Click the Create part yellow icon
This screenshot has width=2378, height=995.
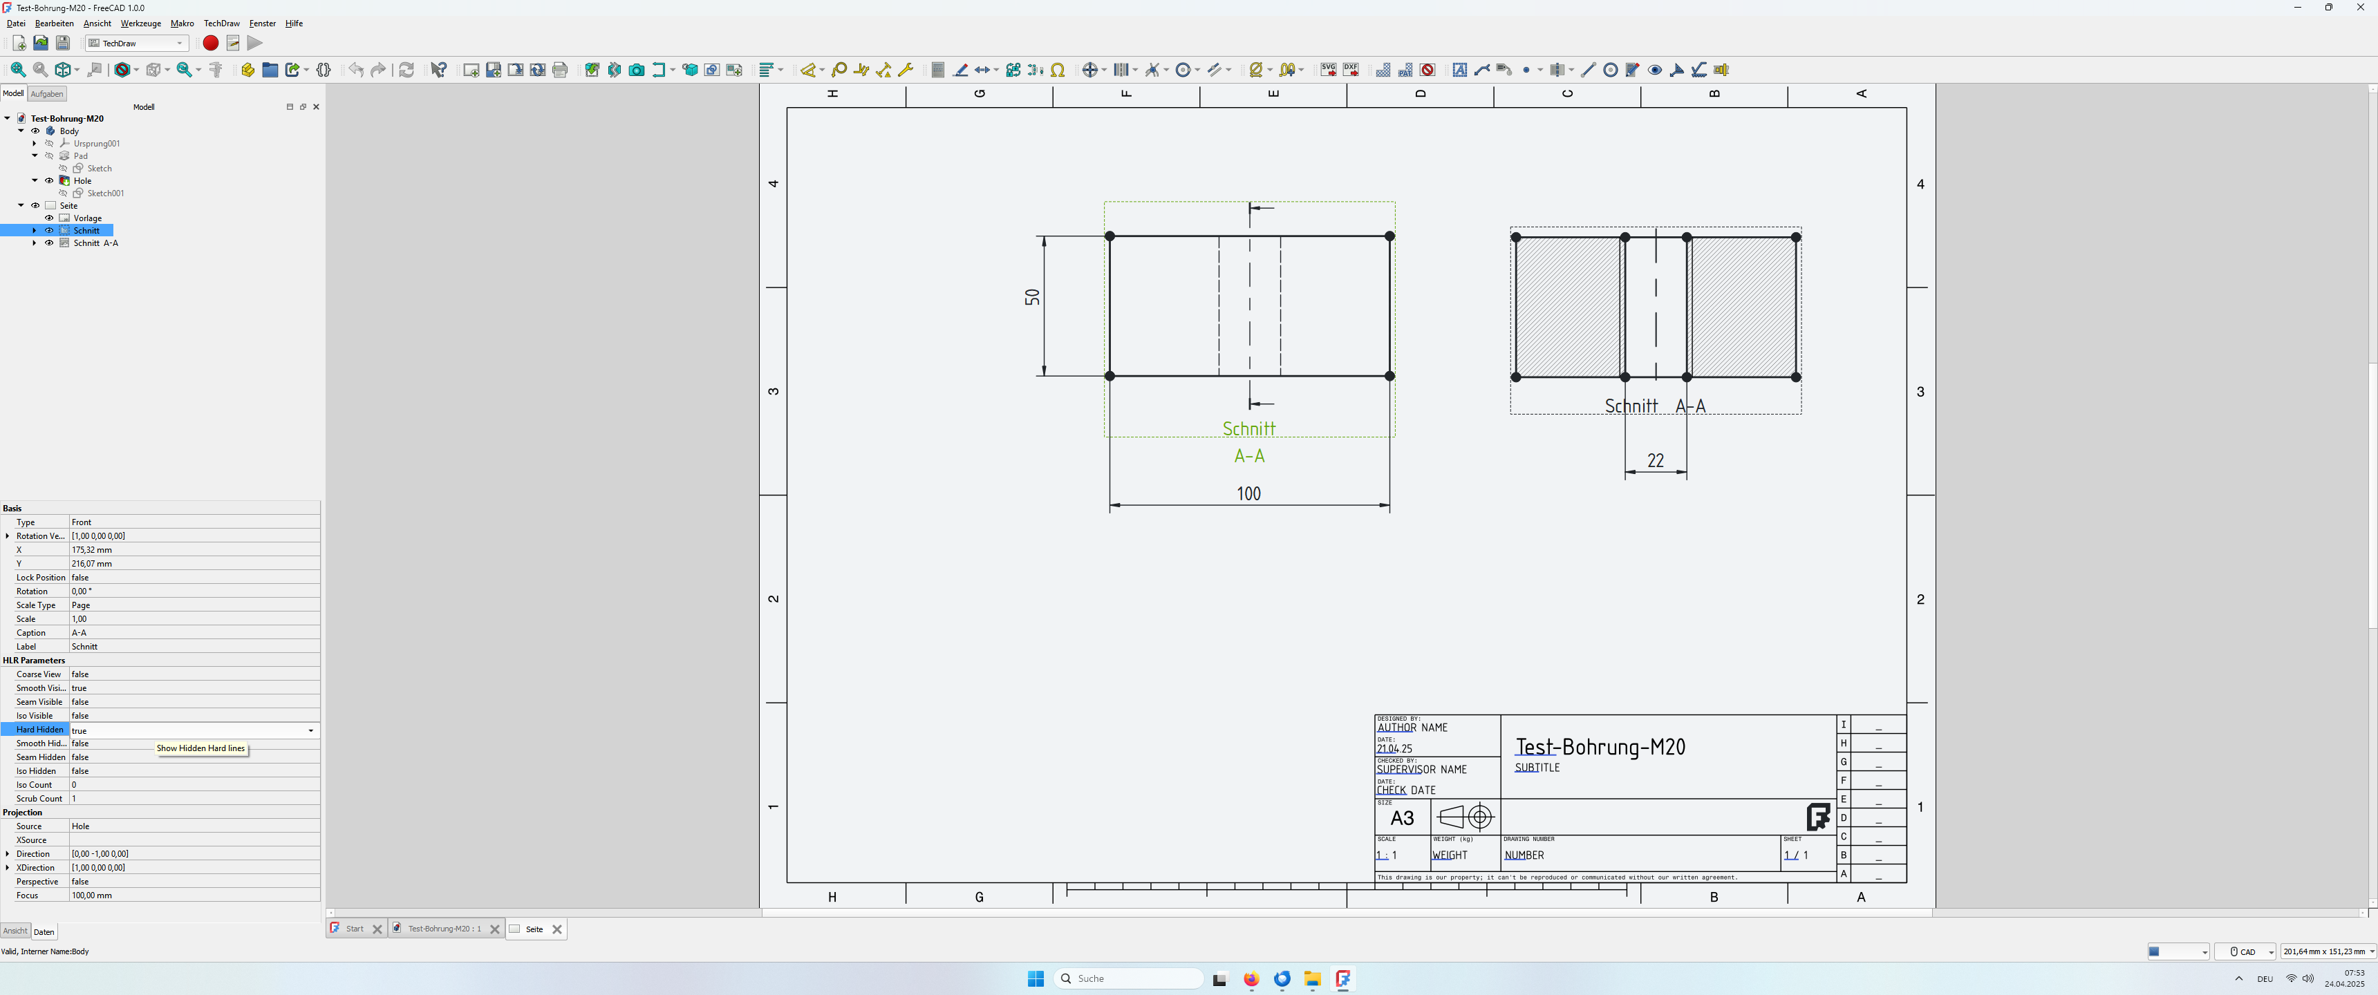(x=247, y=70)
